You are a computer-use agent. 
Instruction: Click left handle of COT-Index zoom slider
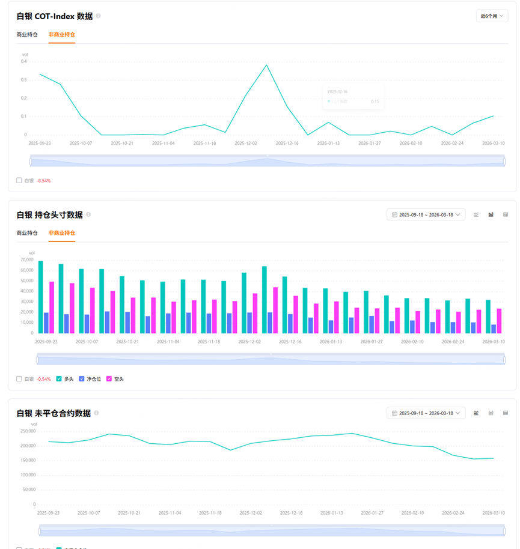(31, 162)
